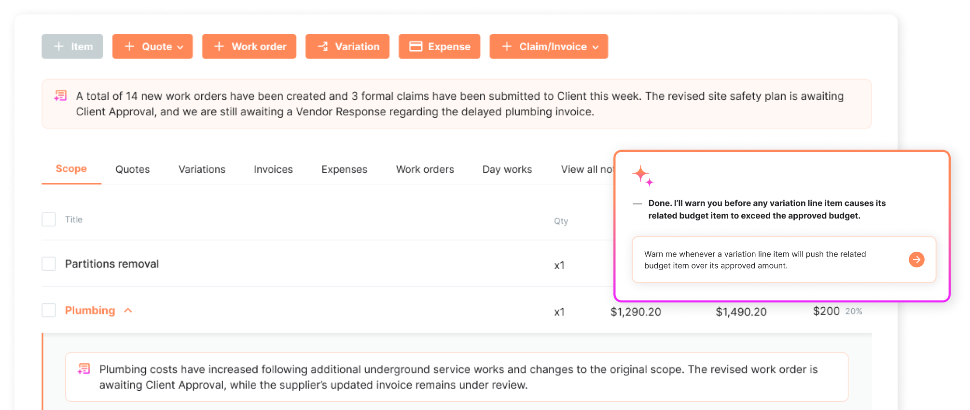
Task: Click the plus icon on Quote button
Action: click(129, 46)
